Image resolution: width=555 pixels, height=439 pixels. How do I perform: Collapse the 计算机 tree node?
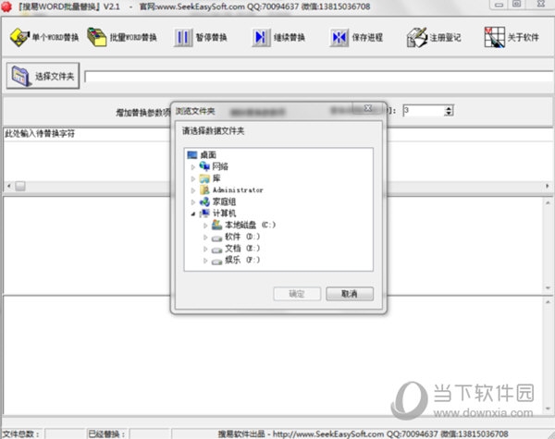click(x=193, y=213)
